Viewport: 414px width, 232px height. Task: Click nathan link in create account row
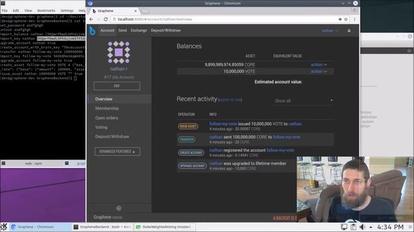216,150
